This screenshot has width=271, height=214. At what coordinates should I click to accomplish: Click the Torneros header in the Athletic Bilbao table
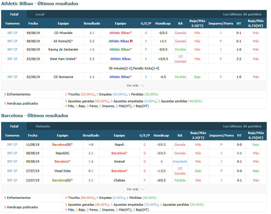12,23
